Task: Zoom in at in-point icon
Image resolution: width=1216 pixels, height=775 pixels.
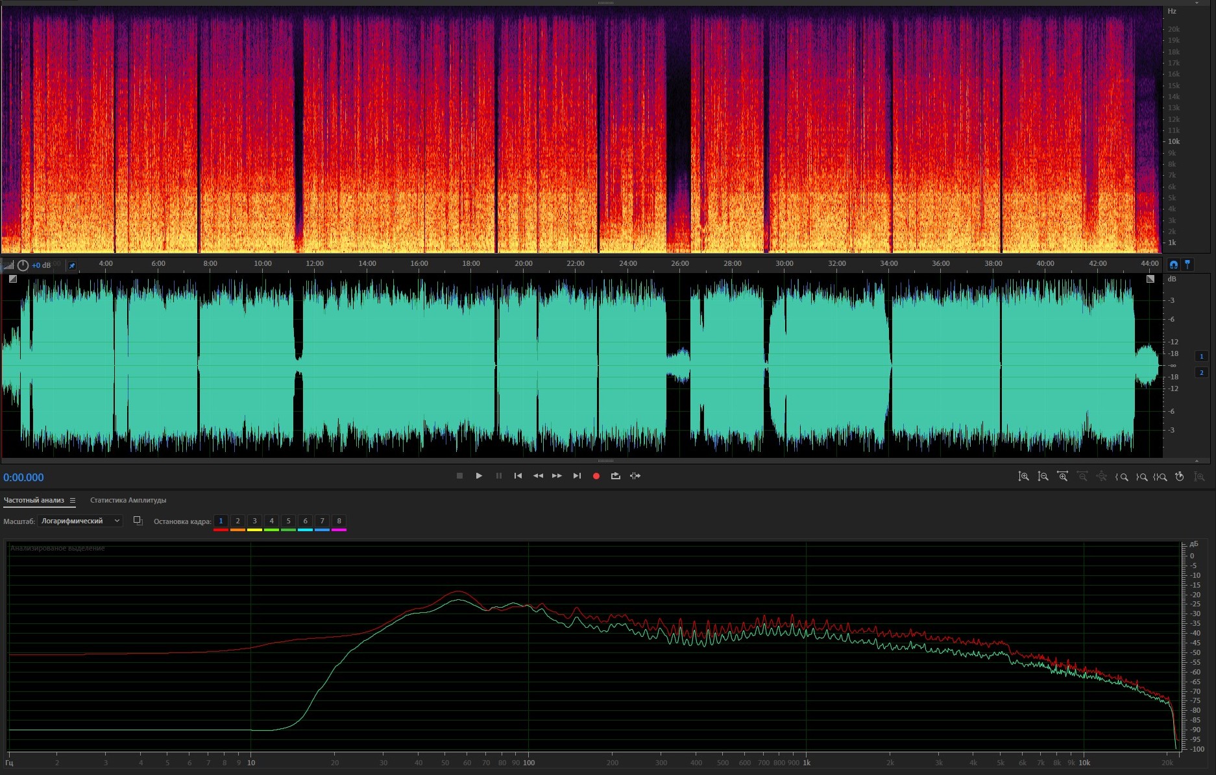Action: click(1121, 477)
